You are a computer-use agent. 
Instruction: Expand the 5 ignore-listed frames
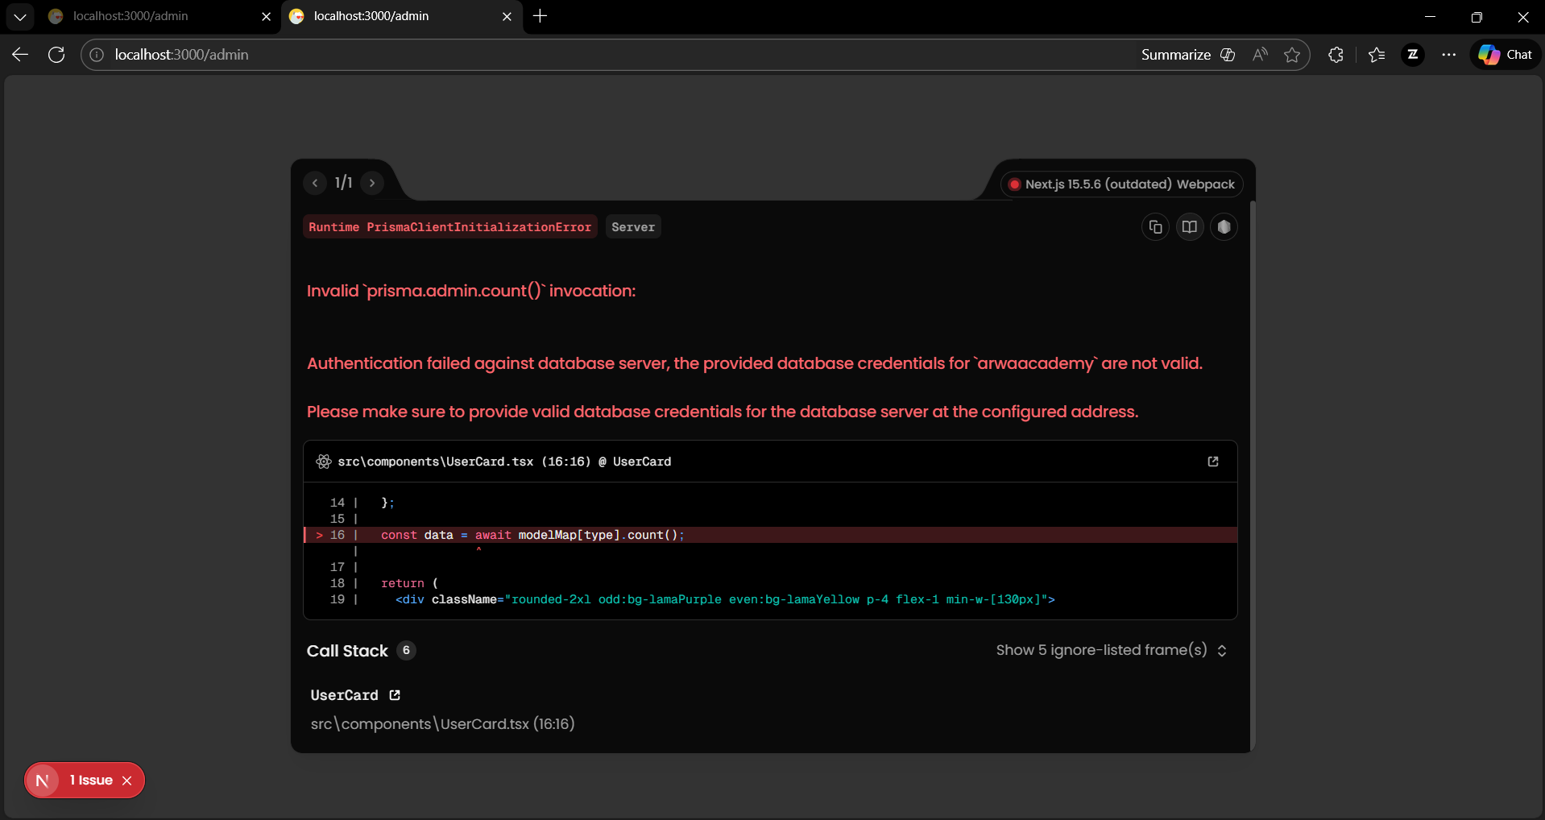[x=1111, y=650]
